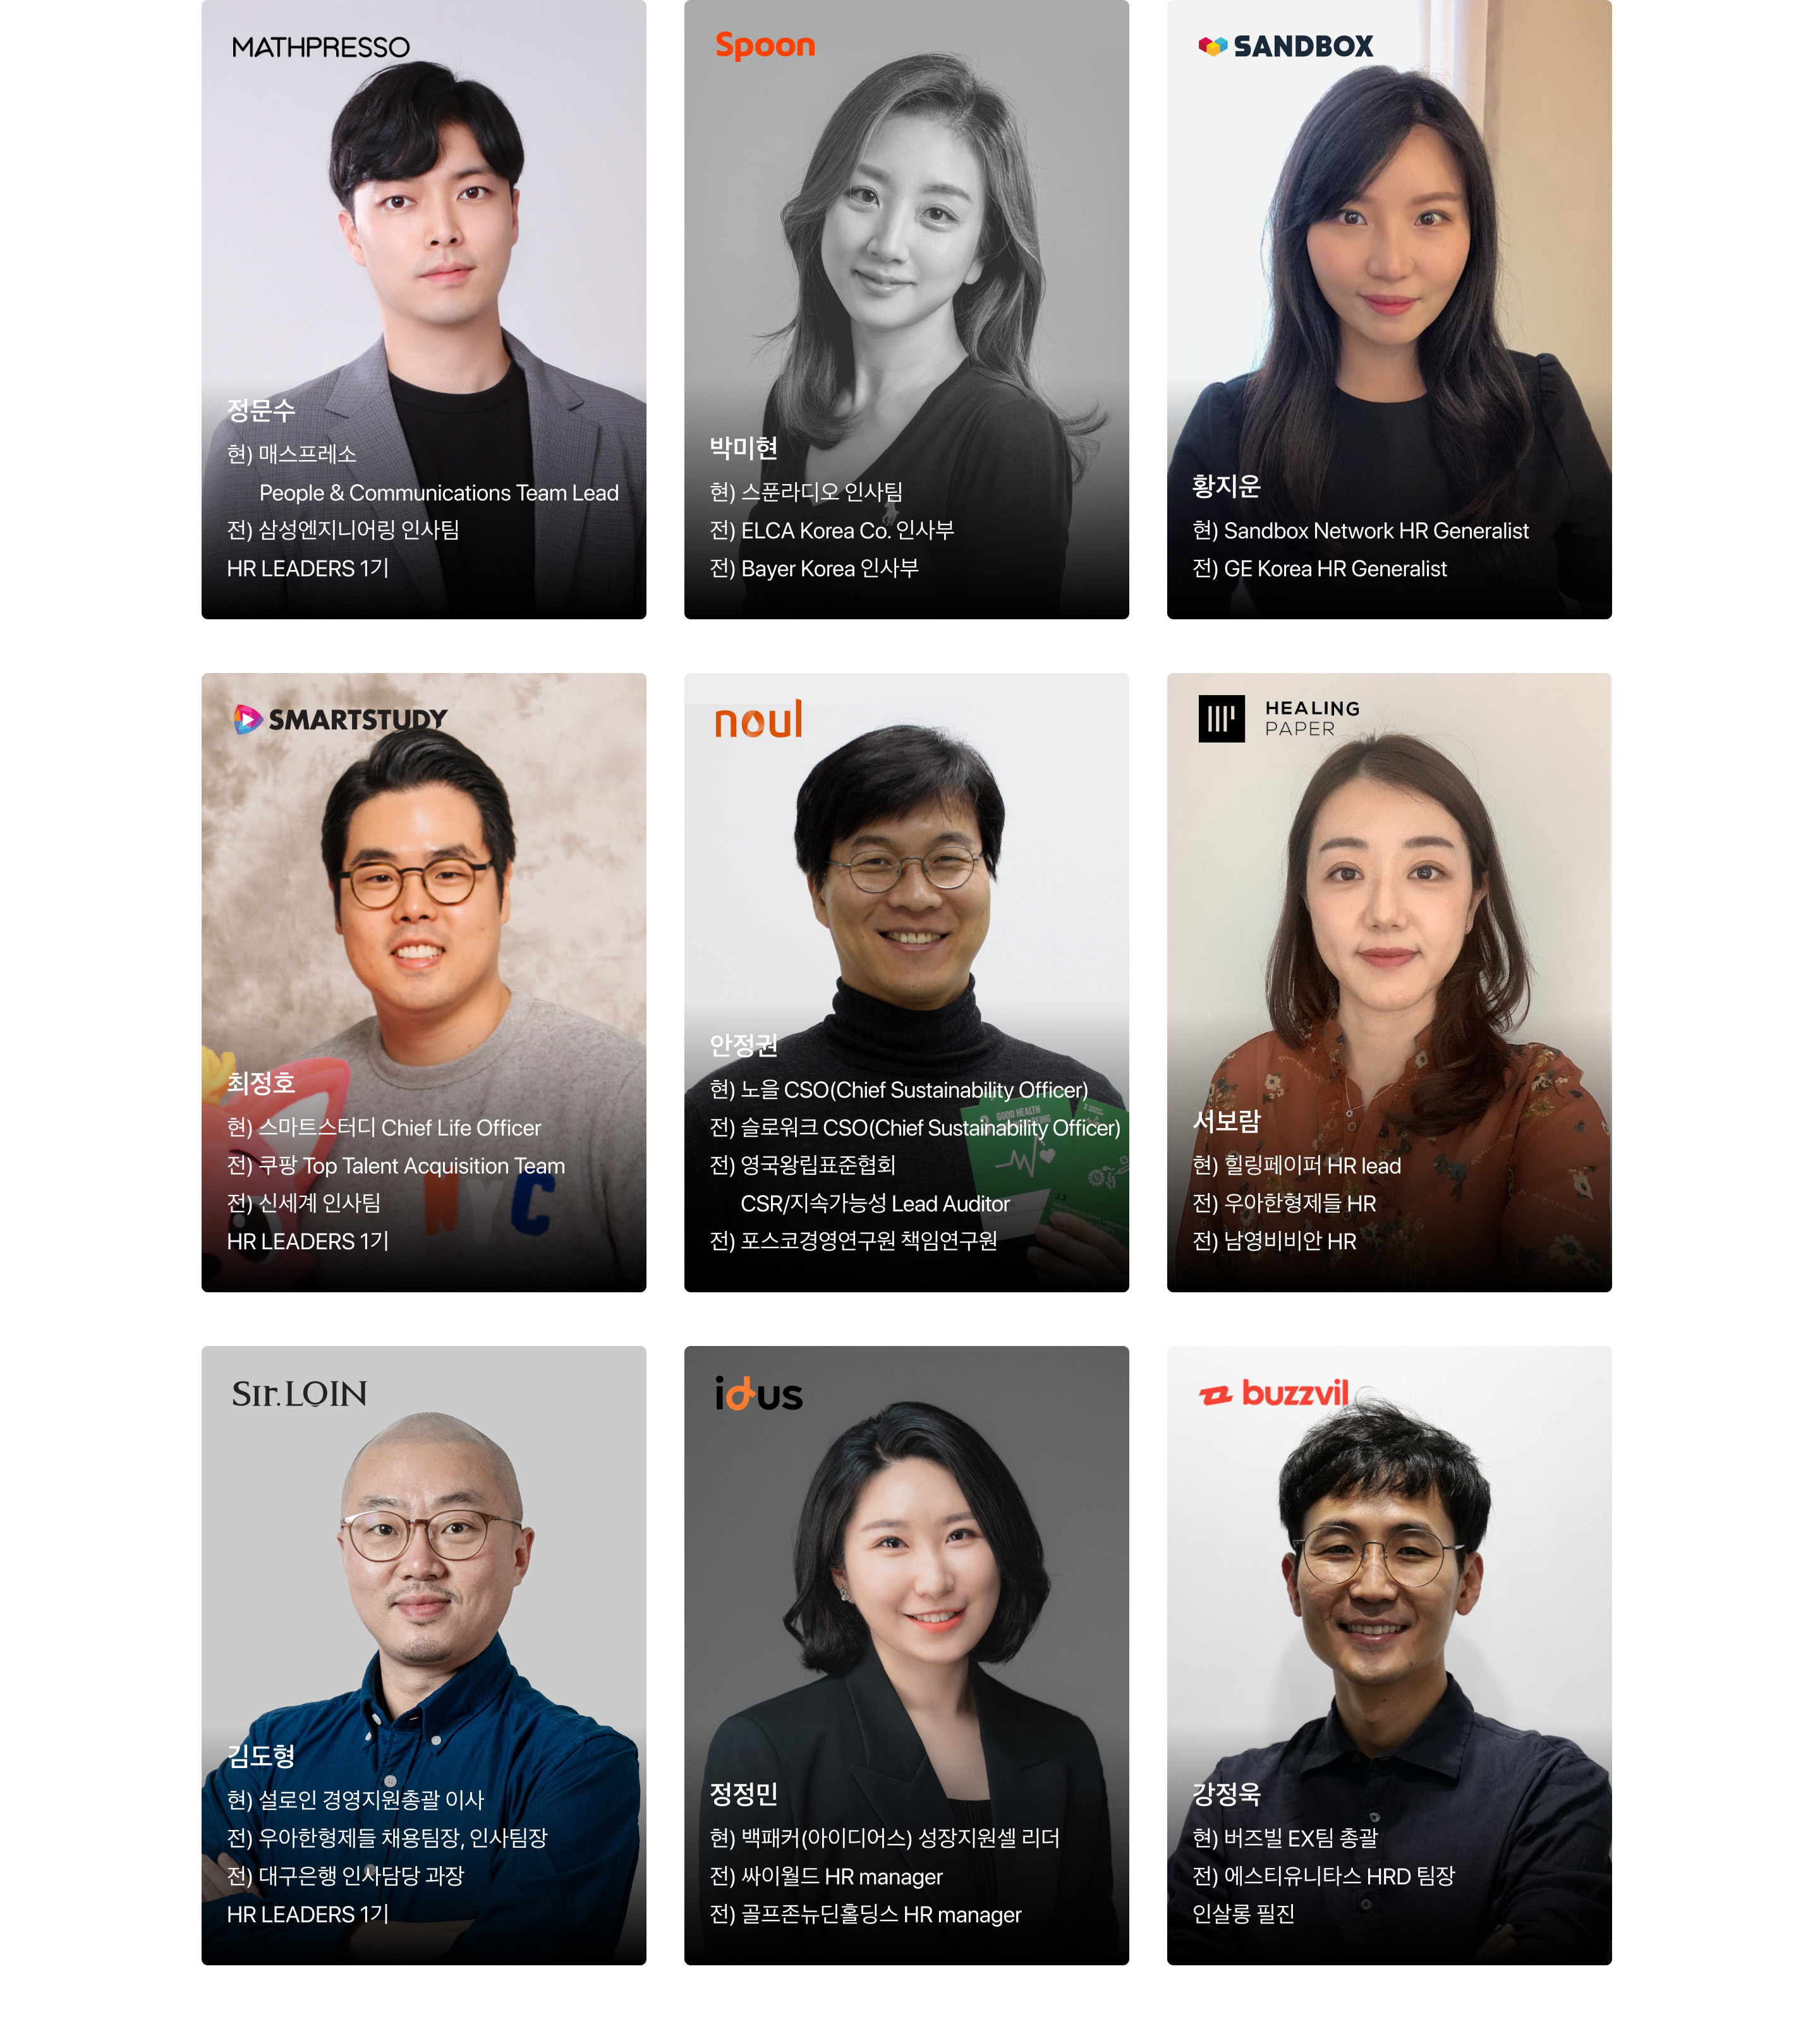The image size is (1820, 2019).
Task: Click the text 'People & Communications Team Lead'
Action: 439,493
